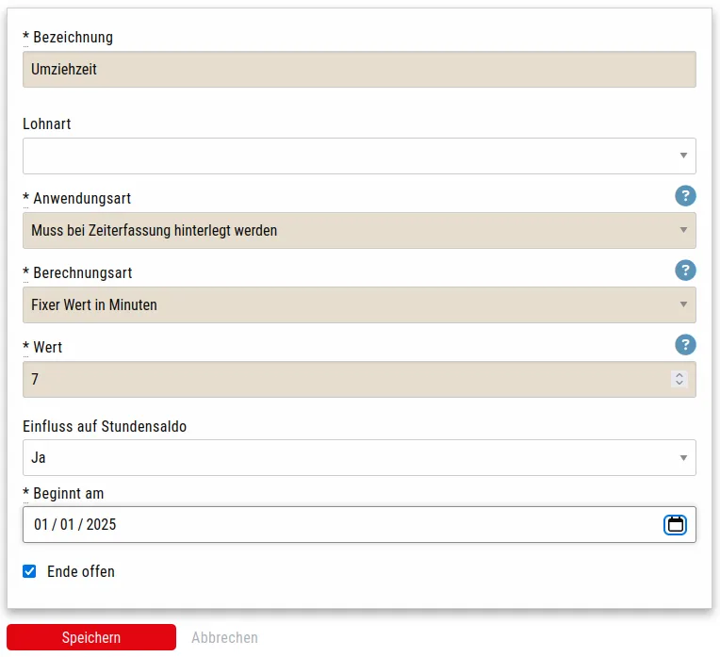This screenshot has width=720, height=657.
Task: Click the Bezeichnung field containing Umziehzeit
Action: (358, 70)
